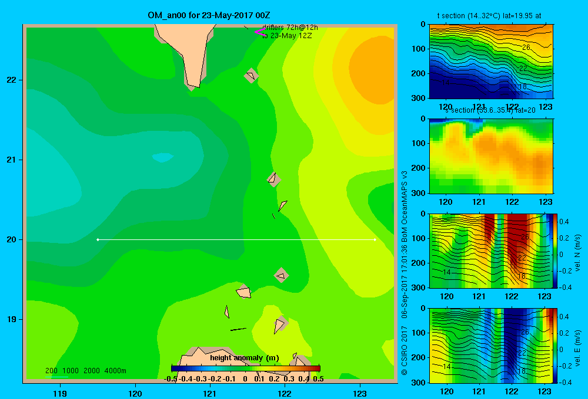
Task: Click the '18' contour label in vel. E panel
Action: tap(521, 371)
